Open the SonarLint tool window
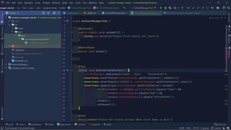 point(94,124)
